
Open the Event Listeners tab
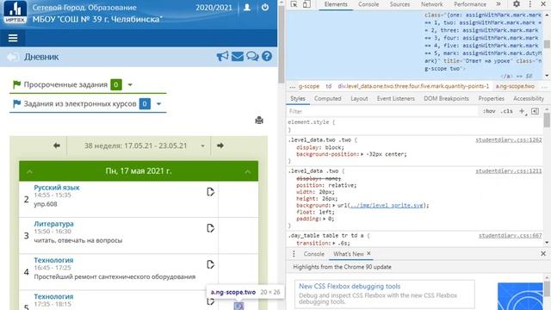[396, 99]
